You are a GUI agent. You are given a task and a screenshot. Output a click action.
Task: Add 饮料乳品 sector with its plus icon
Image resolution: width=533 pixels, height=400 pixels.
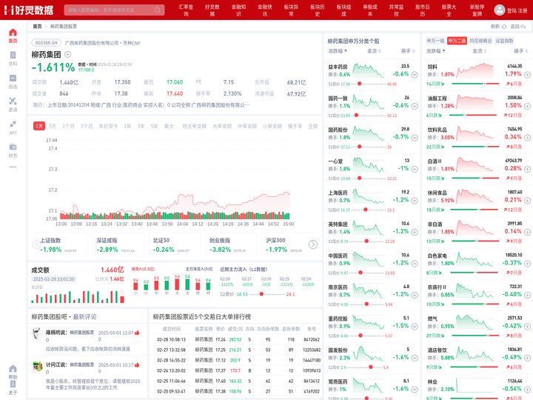tap(527, 138)
